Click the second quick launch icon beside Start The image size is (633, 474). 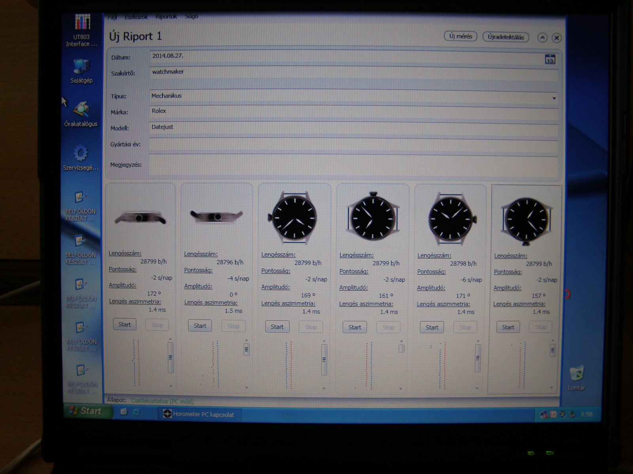click(136, 412)
